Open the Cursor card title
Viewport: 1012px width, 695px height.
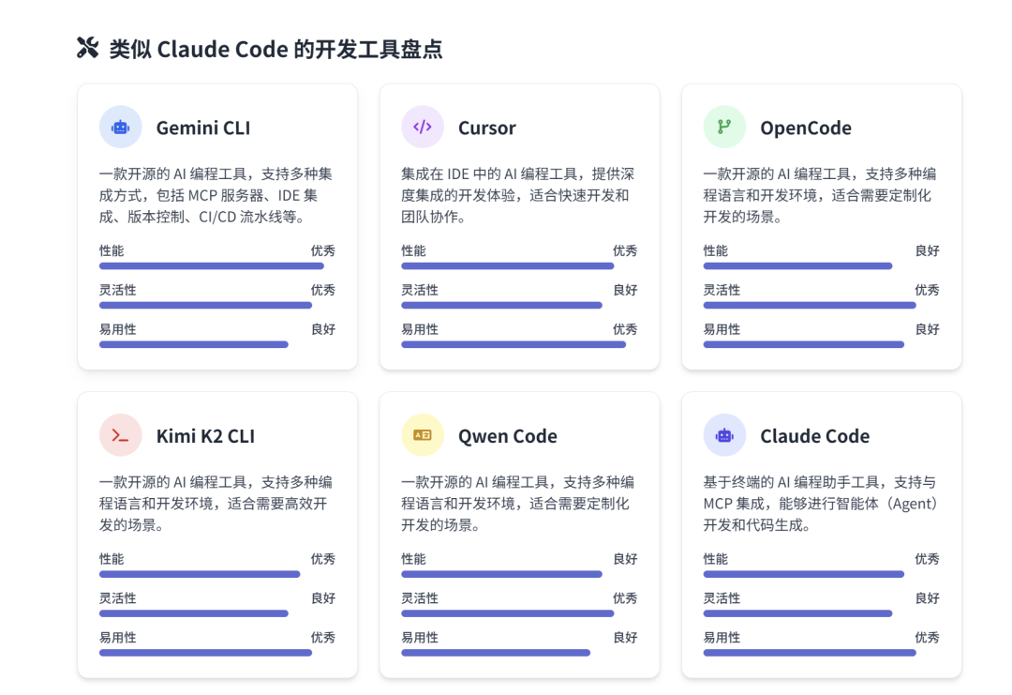pos(487,128)
